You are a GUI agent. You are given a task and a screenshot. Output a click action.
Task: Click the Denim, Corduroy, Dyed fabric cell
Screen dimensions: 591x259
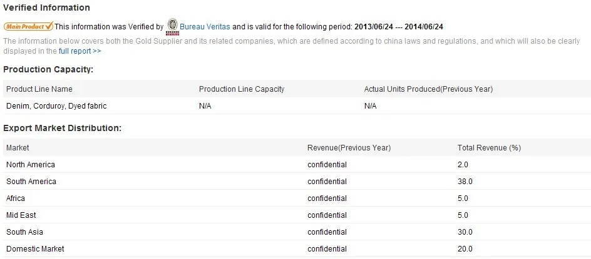pyautogui.click(x=56, y=106)
